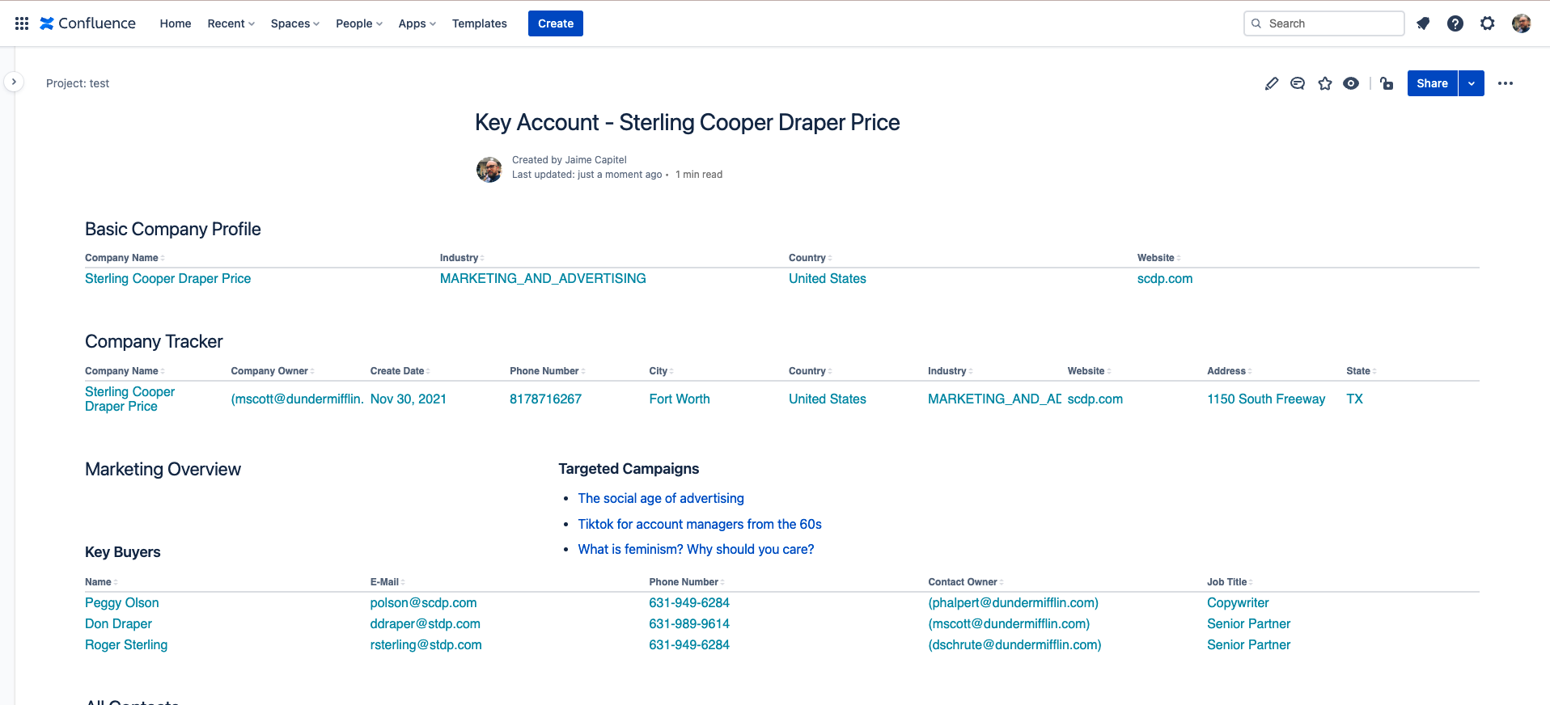Open the inline comments icon

[1298, 83]
